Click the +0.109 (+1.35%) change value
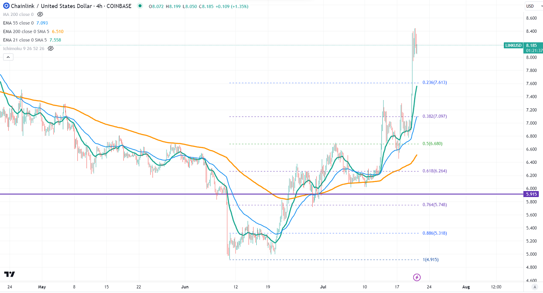This screenshot has width=543, height=293. click(x=232, y=6)
